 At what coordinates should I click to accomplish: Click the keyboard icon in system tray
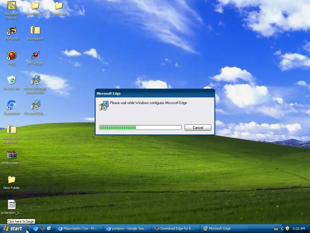pyautogui.click(x=276, y=229)
